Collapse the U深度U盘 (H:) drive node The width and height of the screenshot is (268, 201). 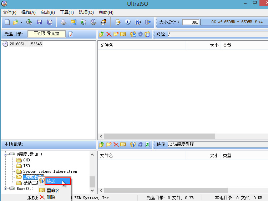point(5,154)
